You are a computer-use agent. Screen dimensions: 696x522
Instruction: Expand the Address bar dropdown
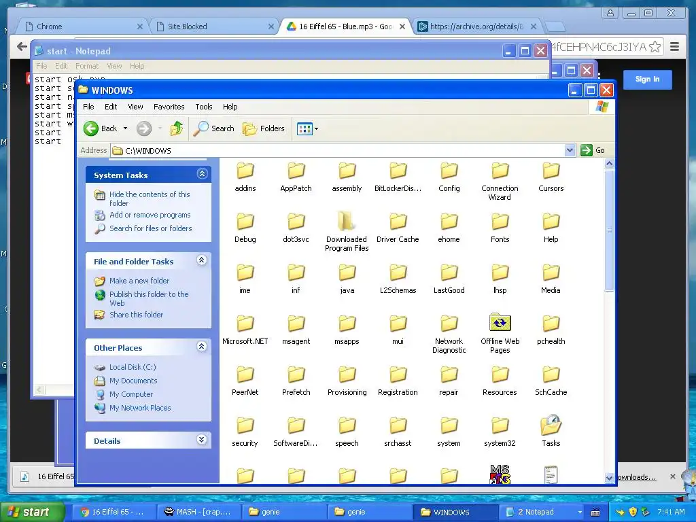(x=570, y=150)
